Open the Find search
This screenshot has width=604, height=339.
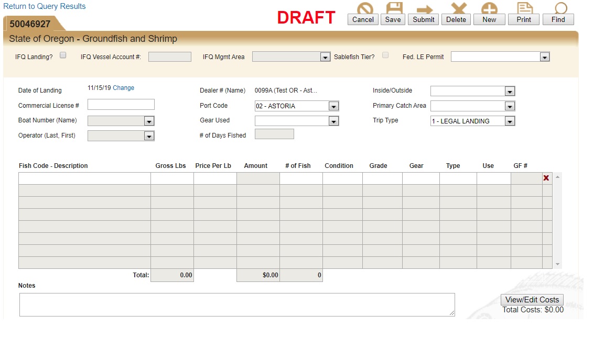[x=558, y=19]
